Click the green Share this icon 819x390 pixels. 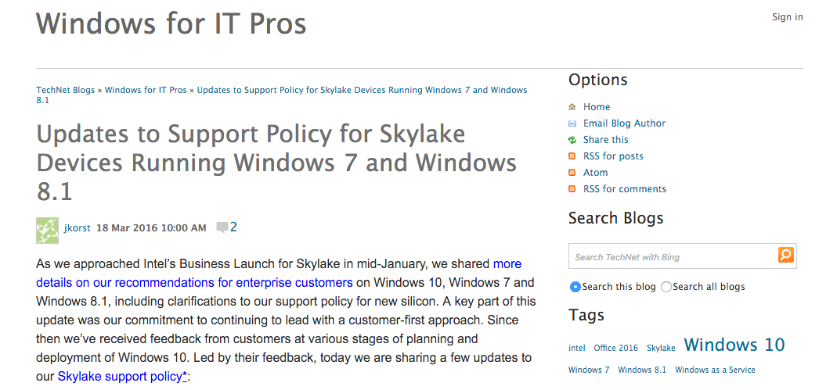573,140
